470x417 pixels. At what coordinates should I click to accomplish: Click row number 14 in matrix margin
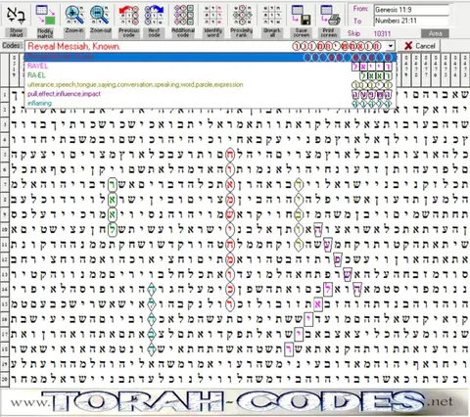pos(5,289)
